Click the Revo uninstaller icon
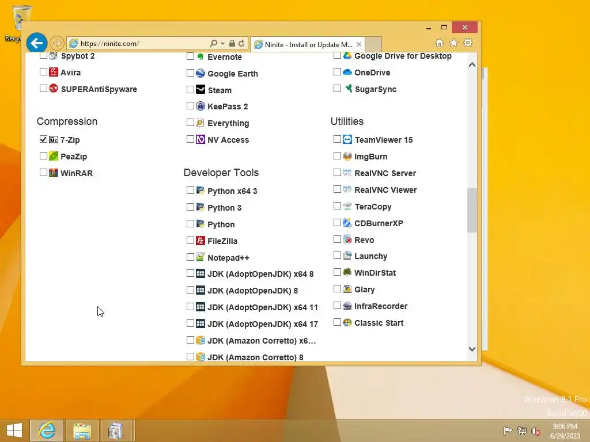This screenshot has width=590, height=442. coord(347,239)
